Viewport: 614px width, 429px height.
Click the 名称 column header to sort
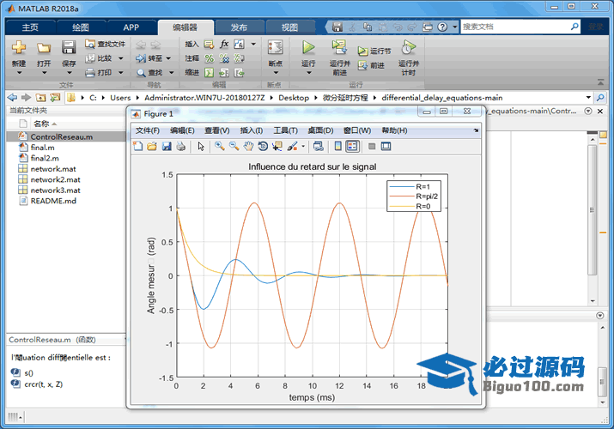[x=41, y=124]
